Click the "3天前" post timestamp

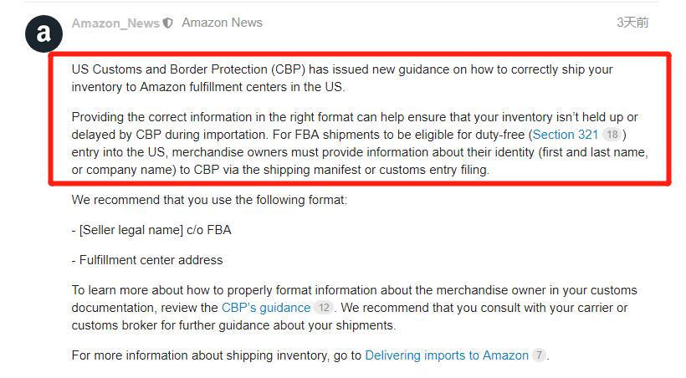click(x=632, y=23)
